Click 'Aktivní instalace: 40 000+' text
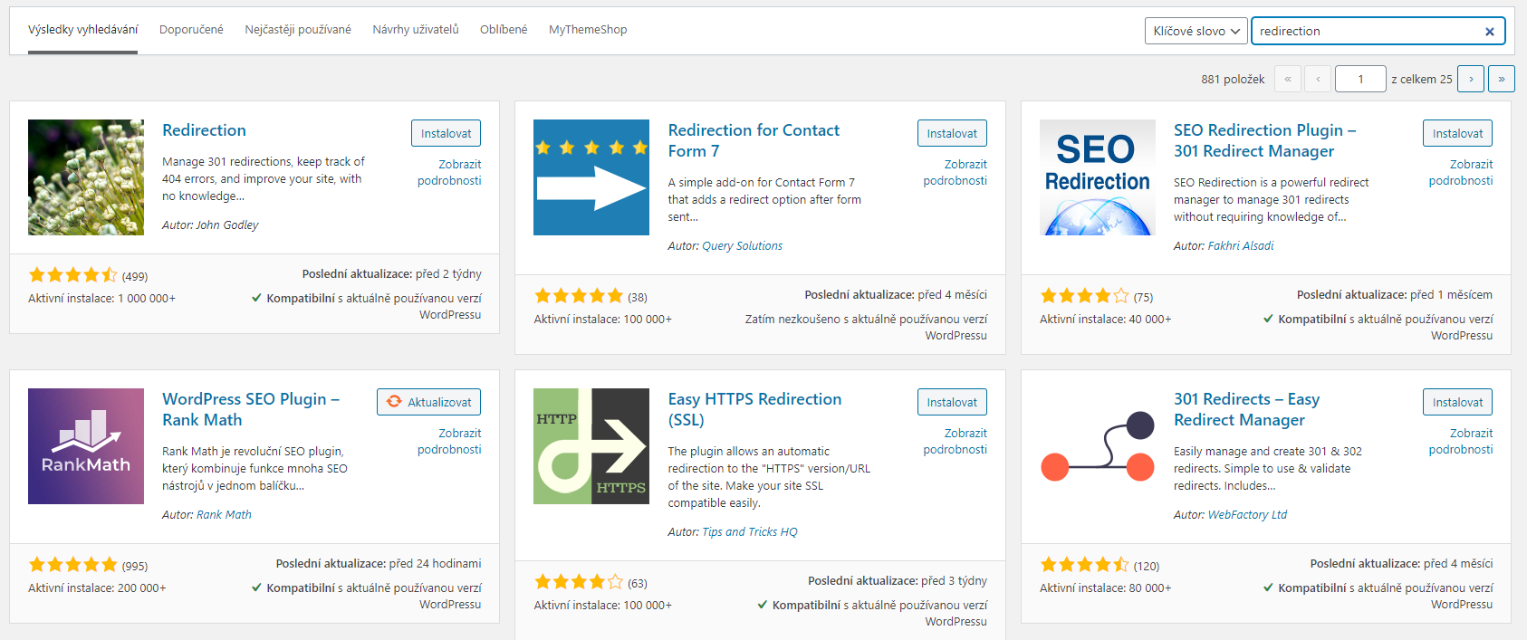Image resolution: width=1527 pixels, height=640 pixels. pyautogui.click(x=1105, y=319)
